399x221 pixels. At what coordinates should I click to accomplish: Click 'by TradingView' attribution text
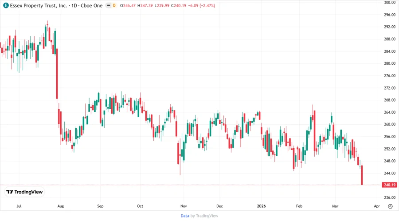204,216
